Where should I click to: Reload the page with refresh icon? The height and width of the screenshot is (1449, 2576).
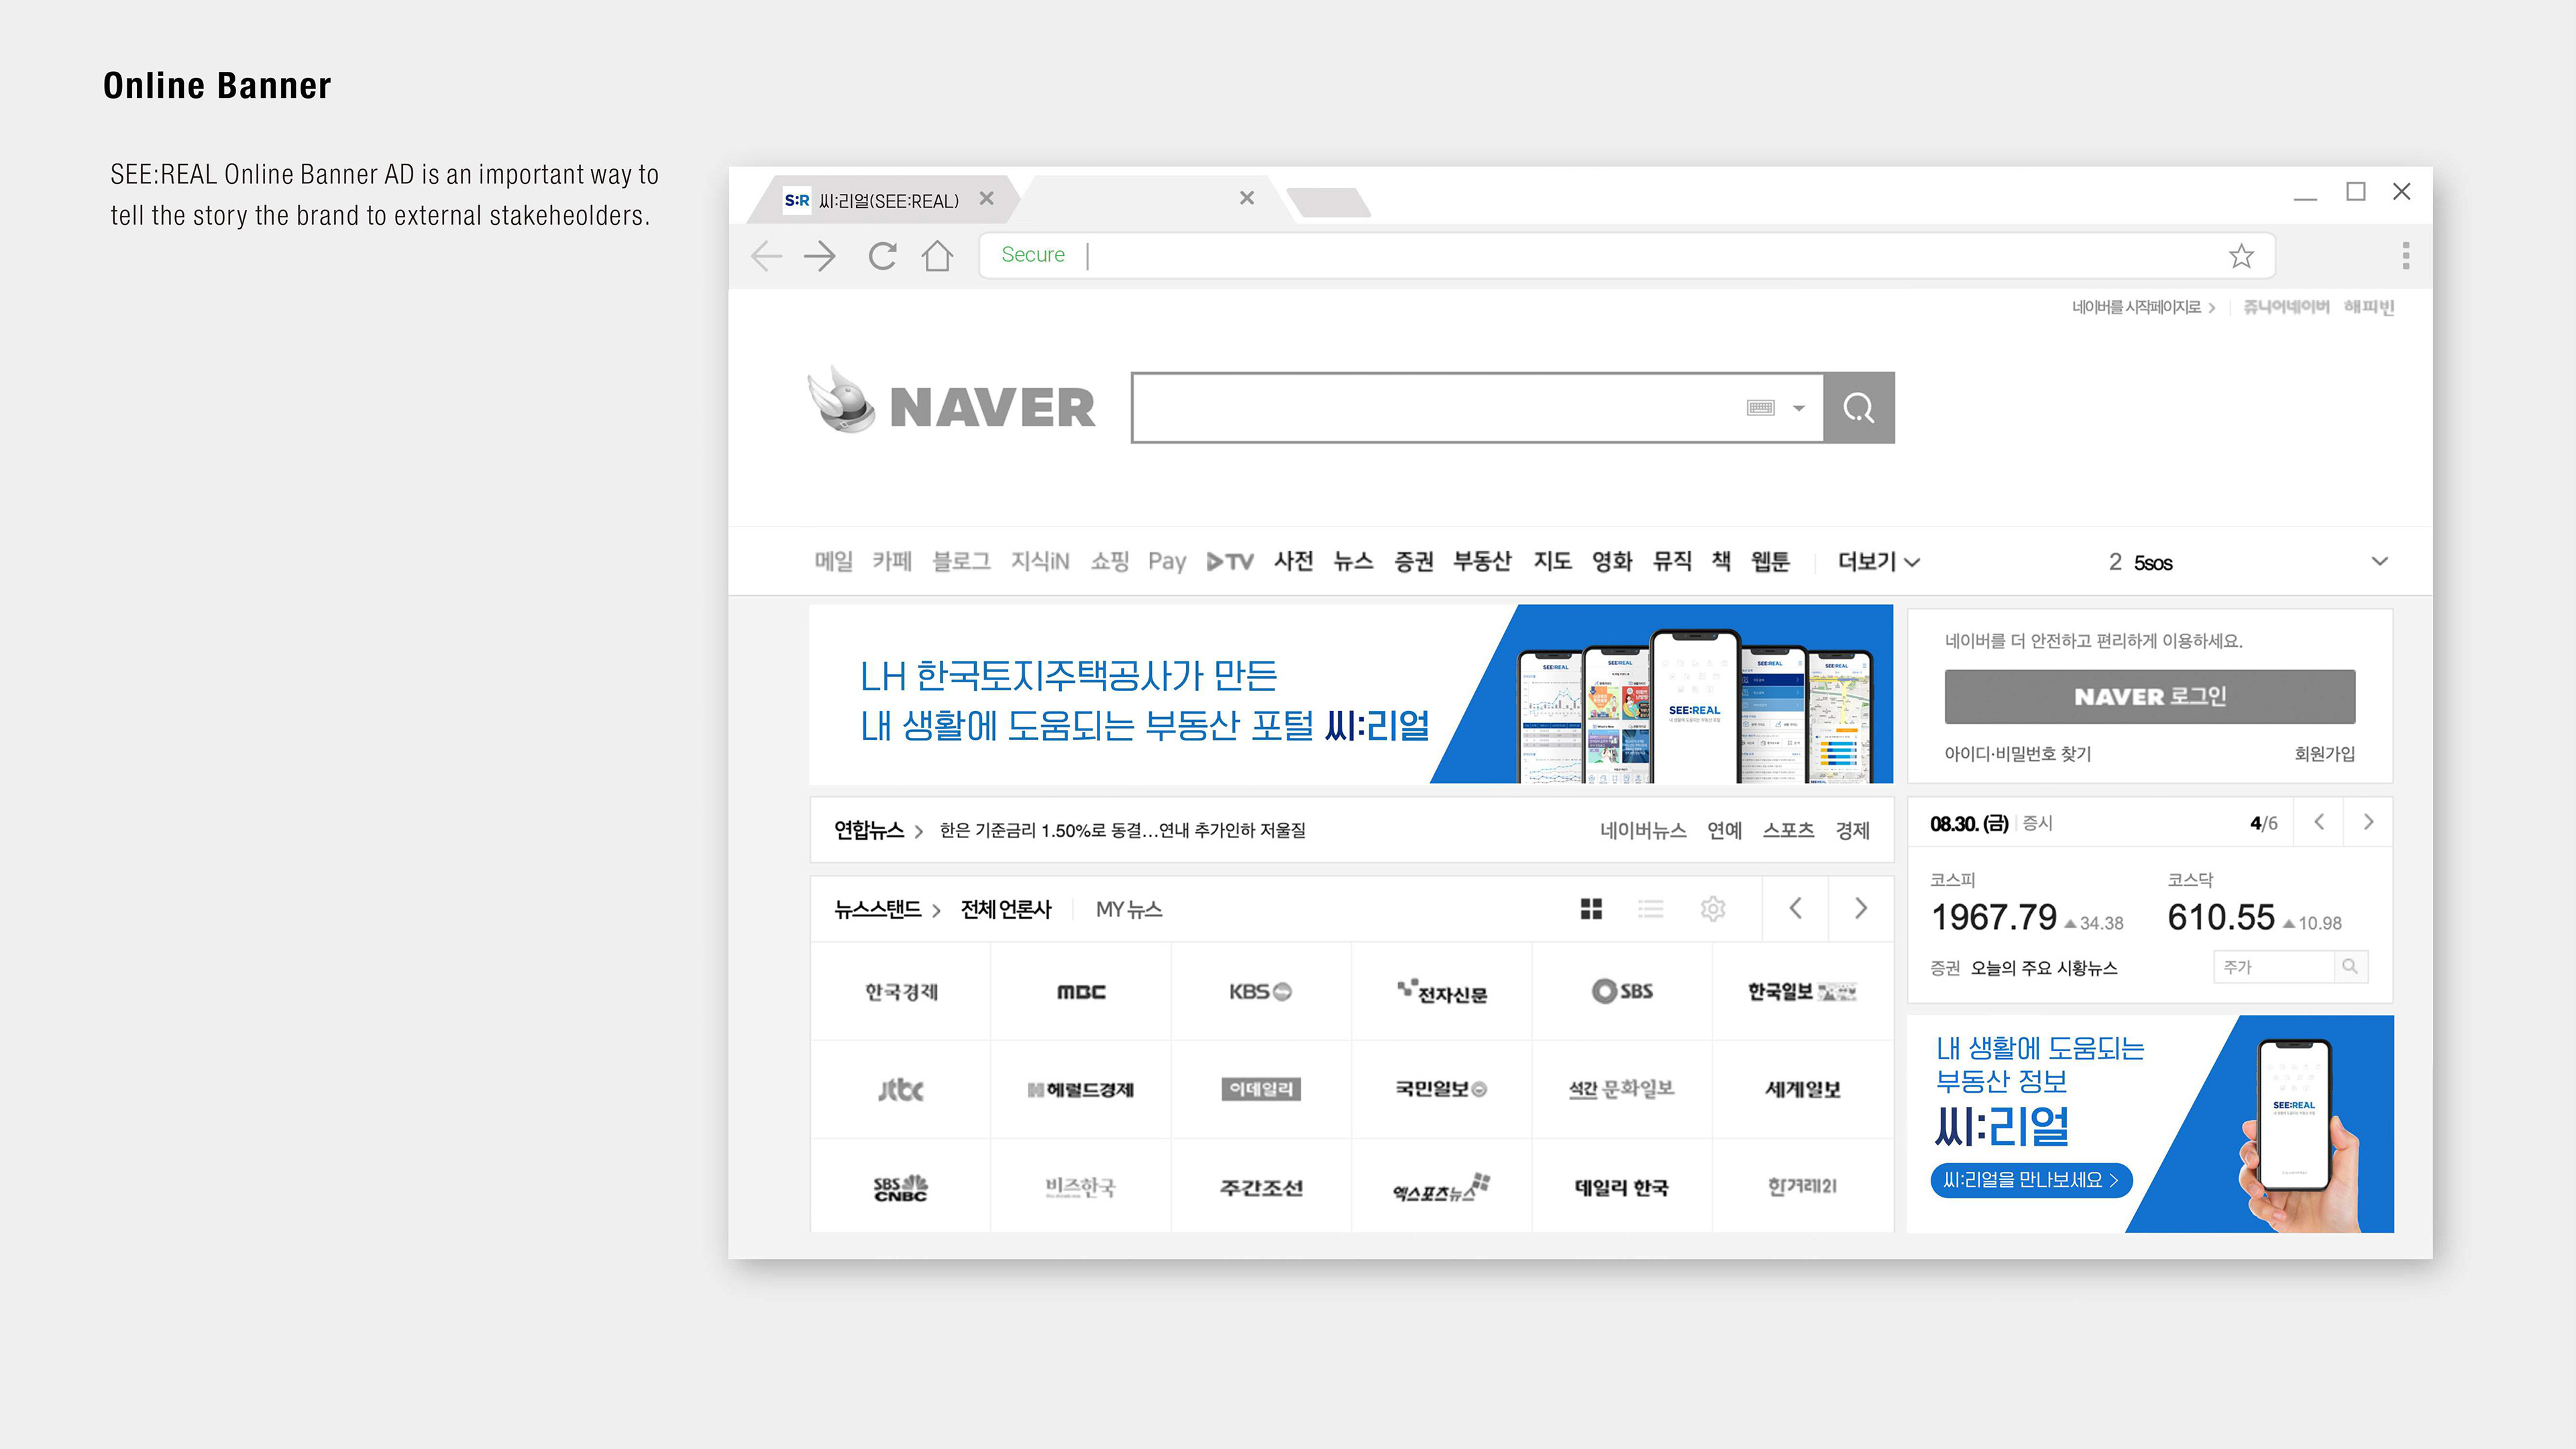882,256
